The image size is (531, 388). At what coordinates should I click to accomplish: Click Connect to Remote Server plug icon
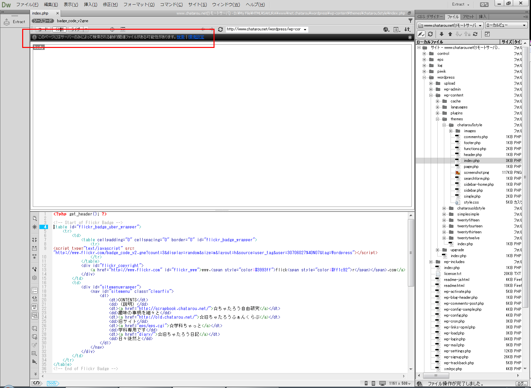pyautogui.click(x=421, y=34)
